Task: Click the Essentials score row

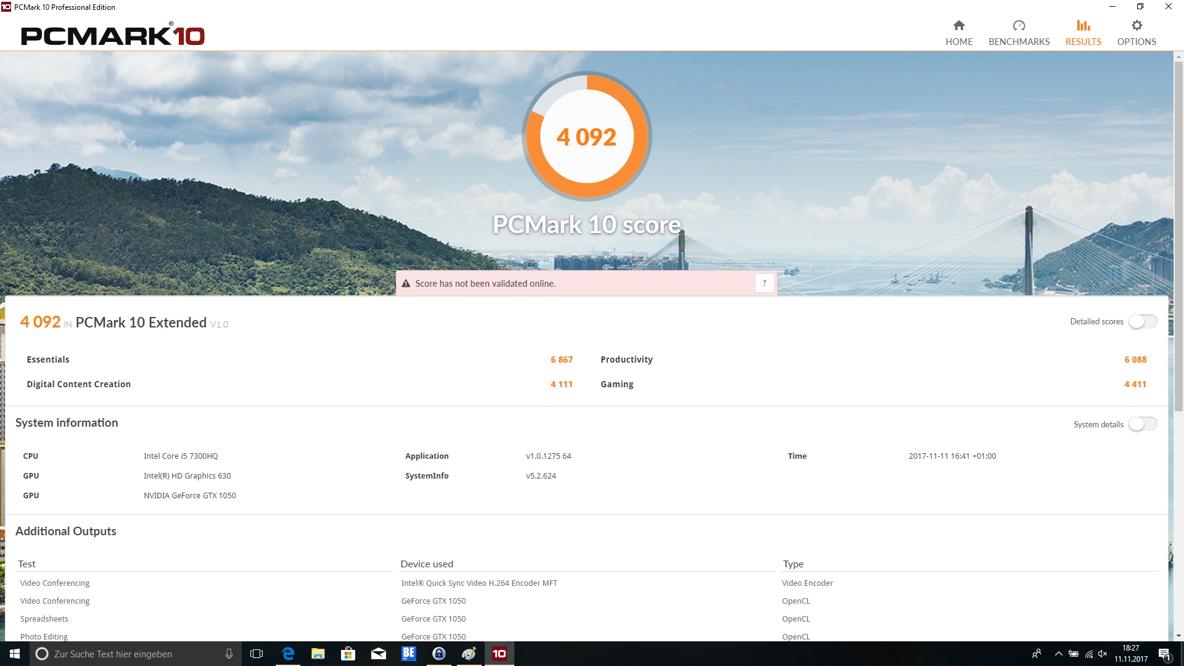Action: click(299, 360)
